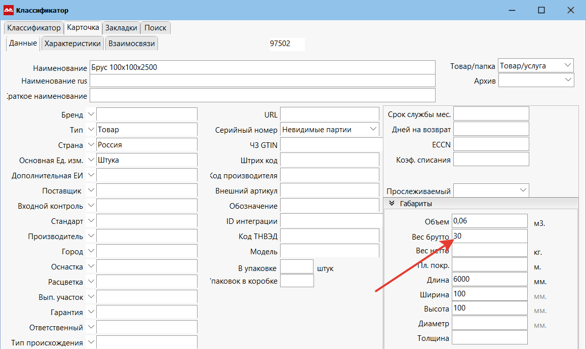Expand the Тип происхождения dropdown arrow
The image size is (586, 349).
coord(91,342)
